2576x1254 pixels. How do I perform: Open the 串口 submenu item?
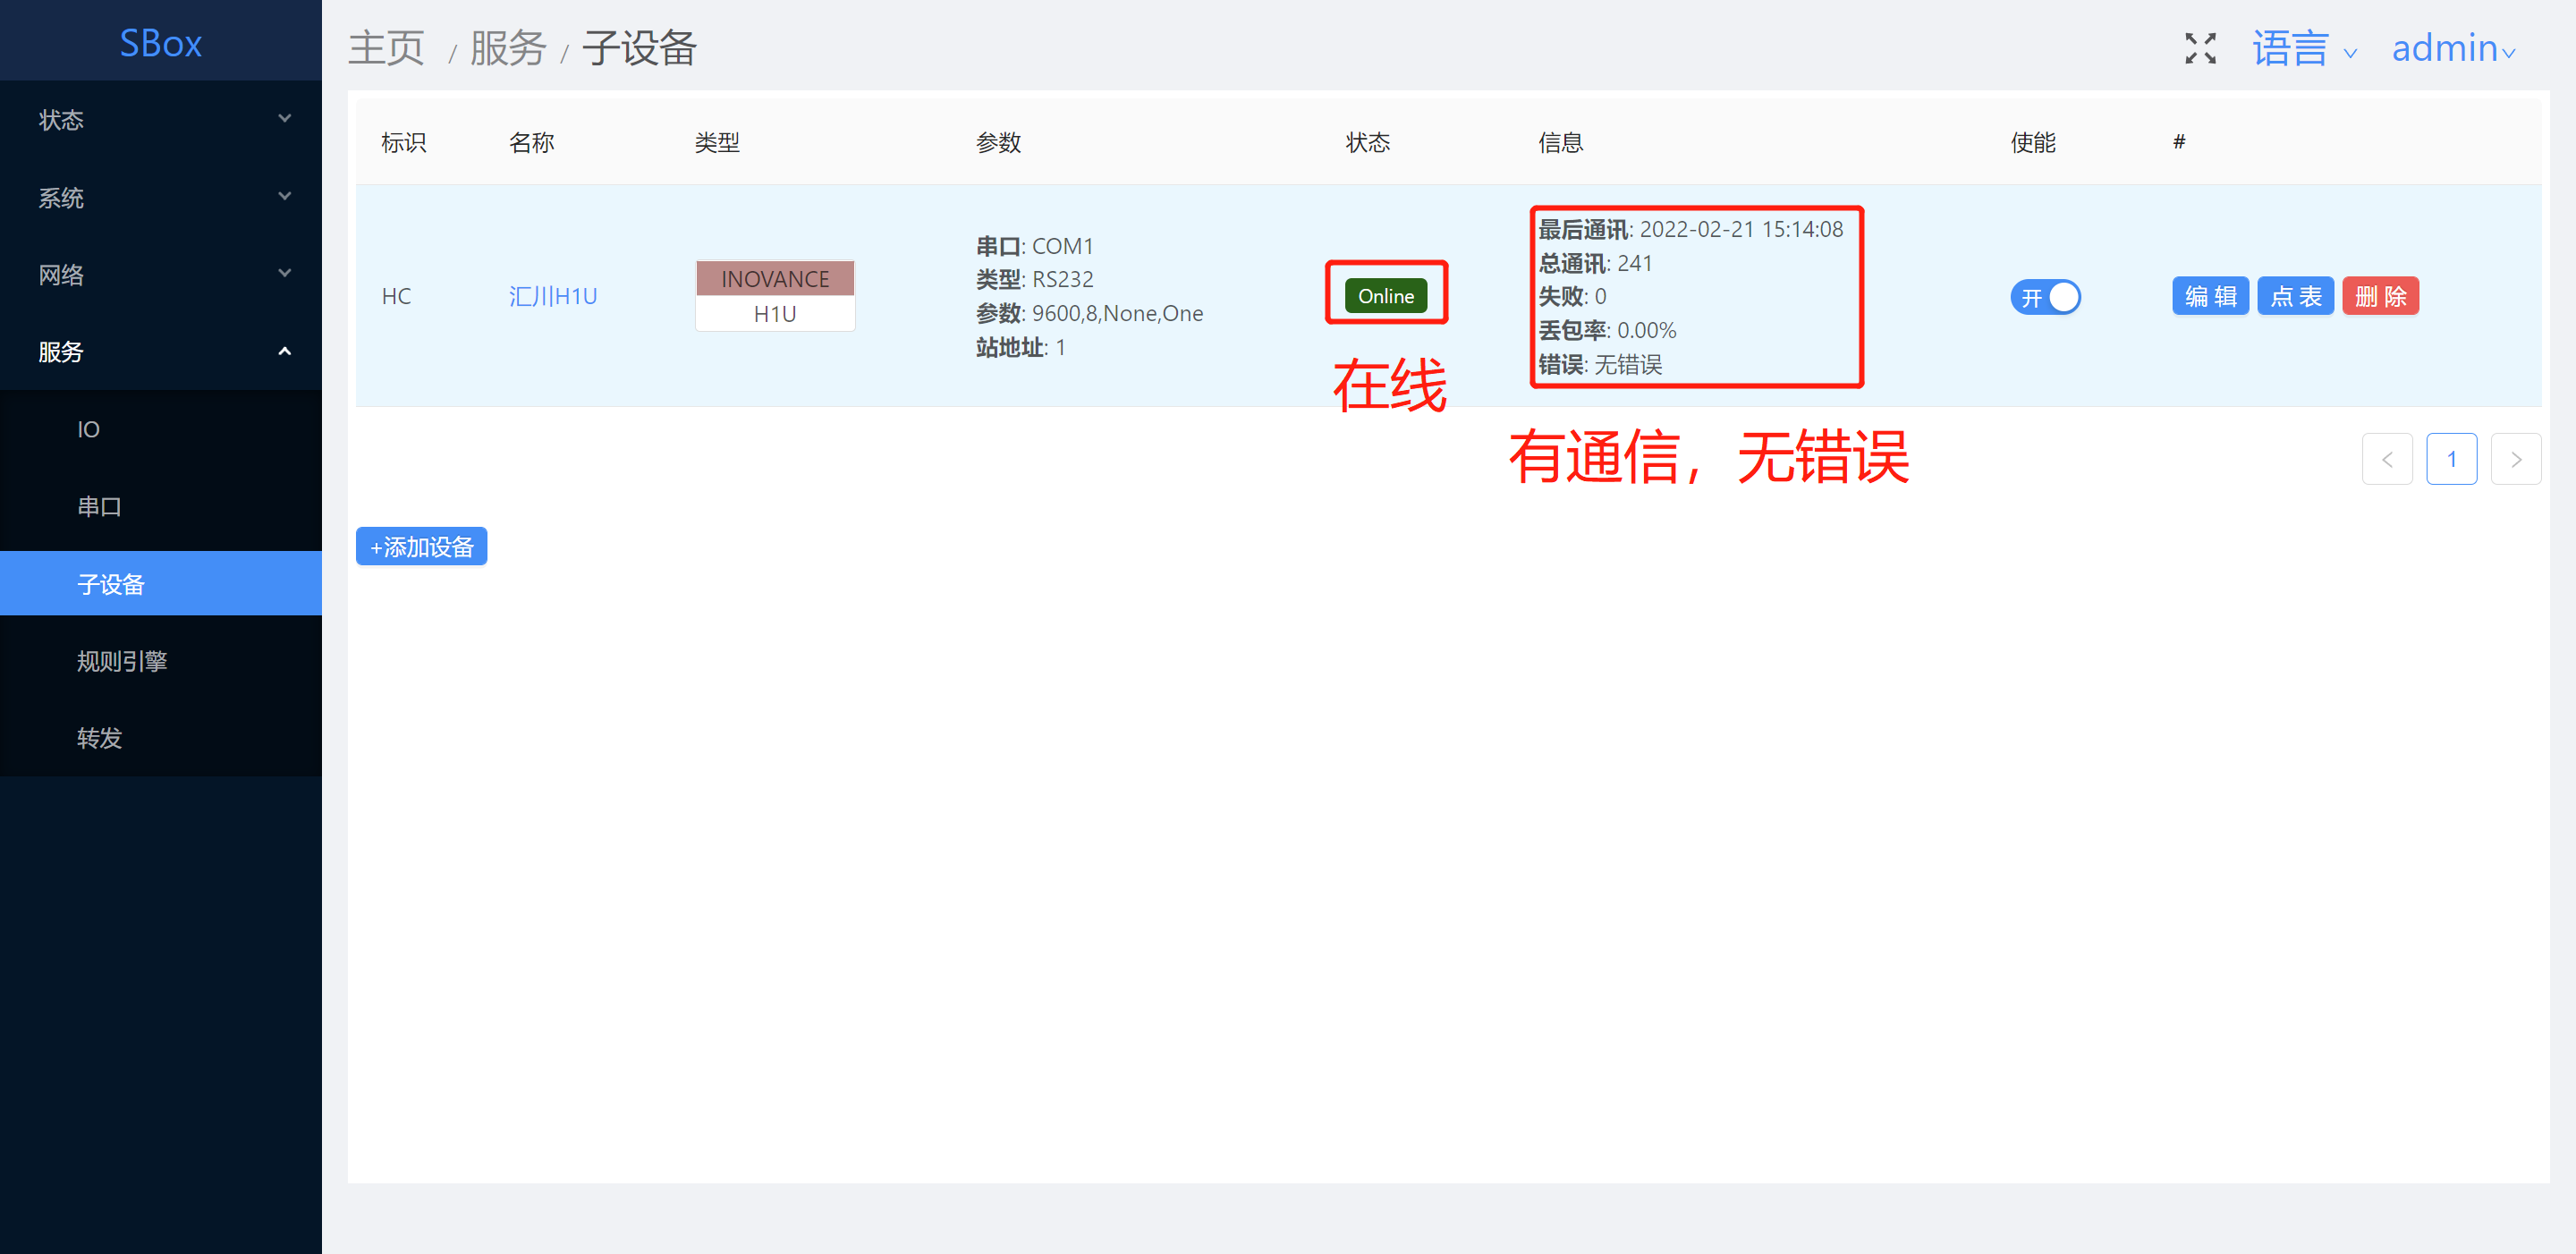click(99, 506)
